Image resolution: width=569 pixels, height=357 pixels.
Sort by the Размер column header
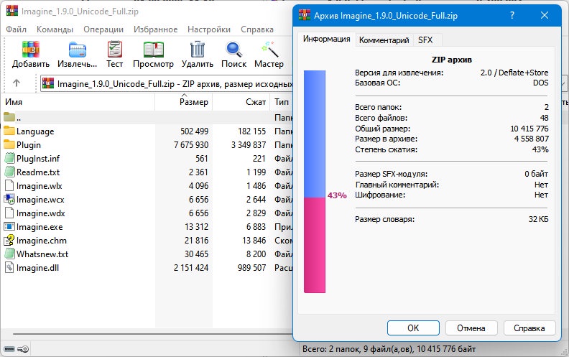[x=184, y=102]
